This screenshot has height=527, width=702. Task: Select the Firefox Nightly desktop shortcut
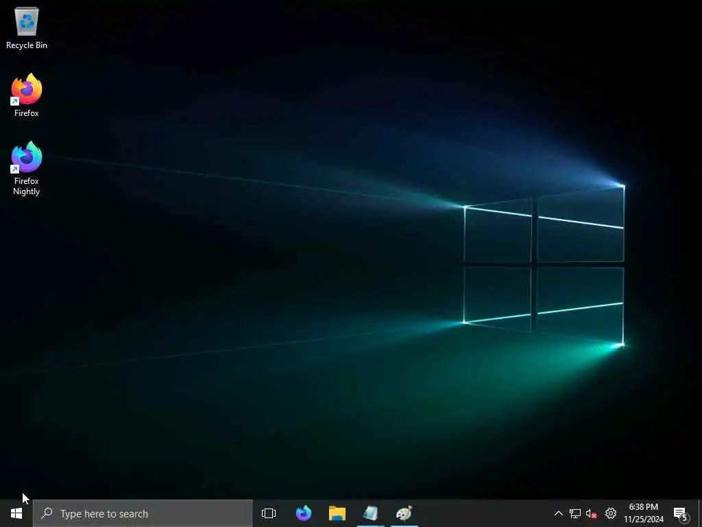(27, 169)
